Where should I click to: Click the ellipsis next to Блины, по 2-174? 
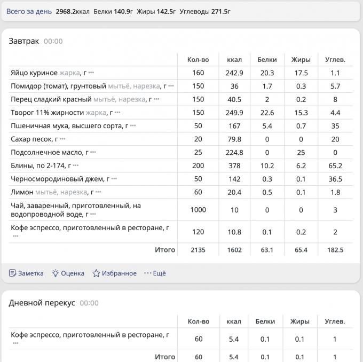(x=76, y=166)
